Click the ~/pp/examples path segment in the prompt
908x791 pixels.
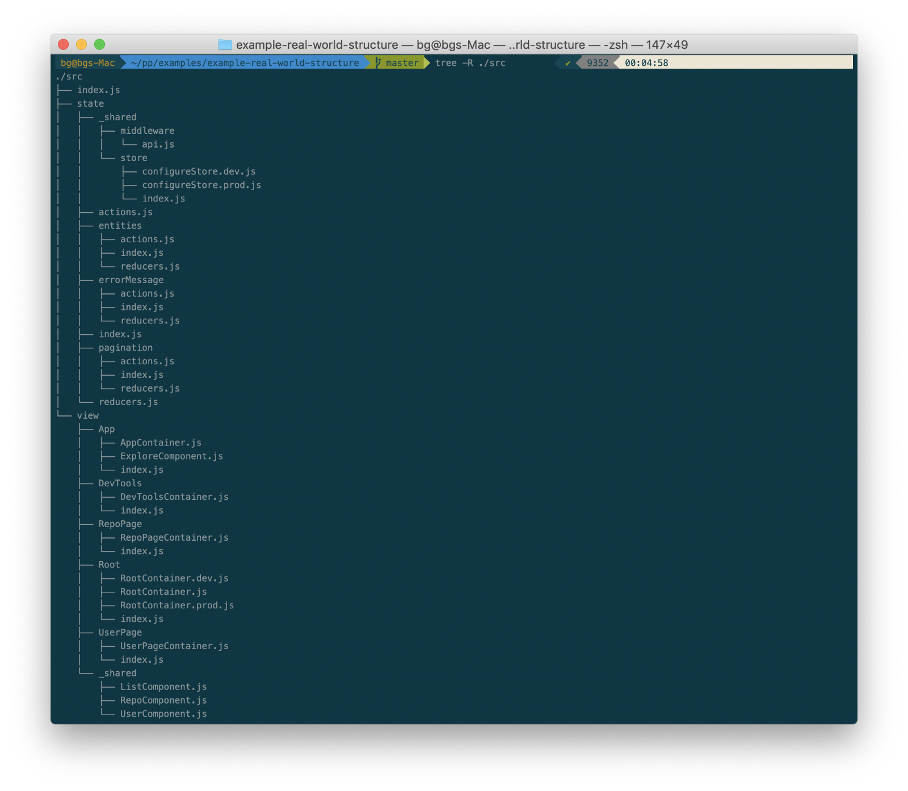pyautogui.click(x=245, y=63)
